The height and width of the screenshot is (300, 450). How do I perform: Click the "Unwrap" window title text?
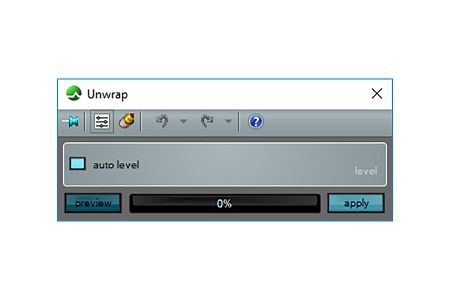pos(107,94)
